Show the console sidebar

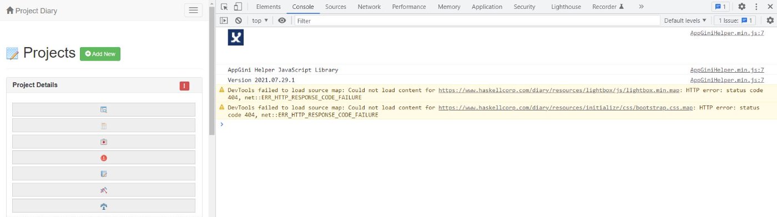click(224, 21)
